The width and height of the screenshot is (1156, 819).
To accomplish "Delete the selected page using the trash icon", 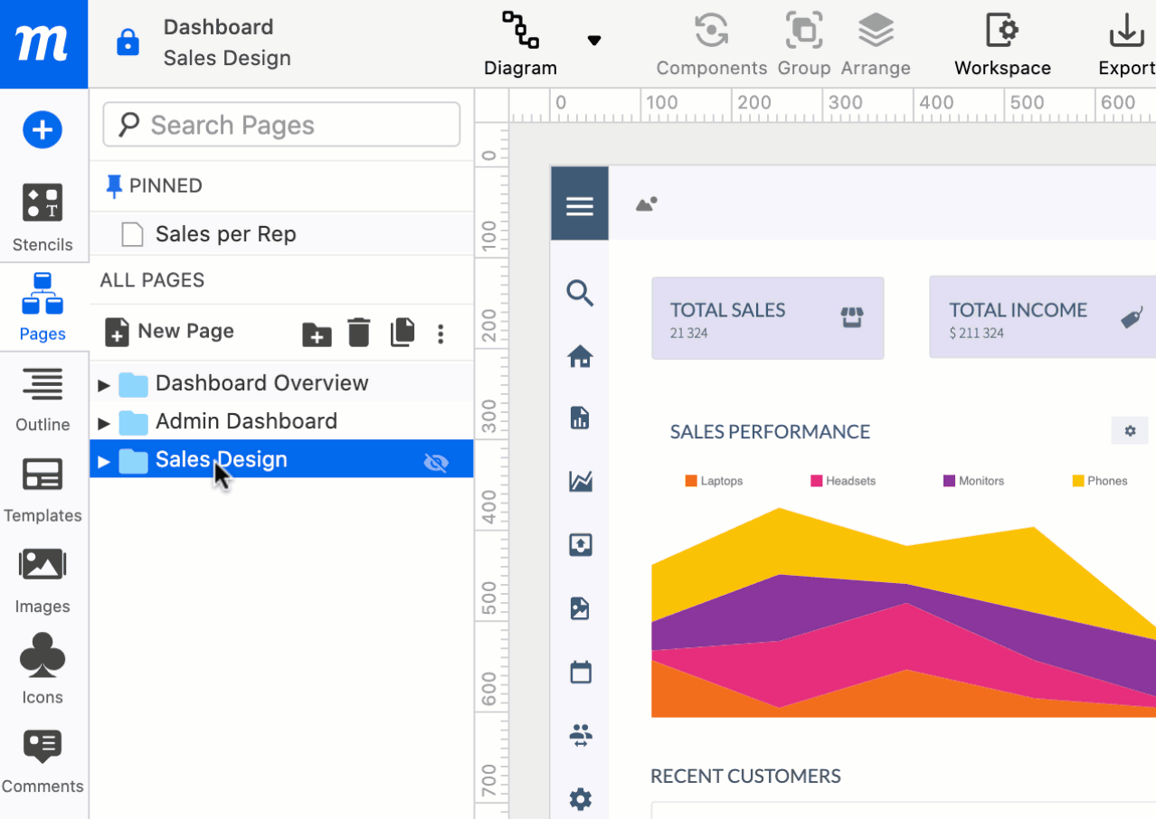I will click(358, 333).
